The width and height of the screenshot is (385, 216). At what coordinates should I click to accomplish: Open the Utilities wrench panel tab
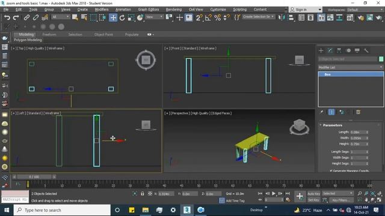coord(366,50)
